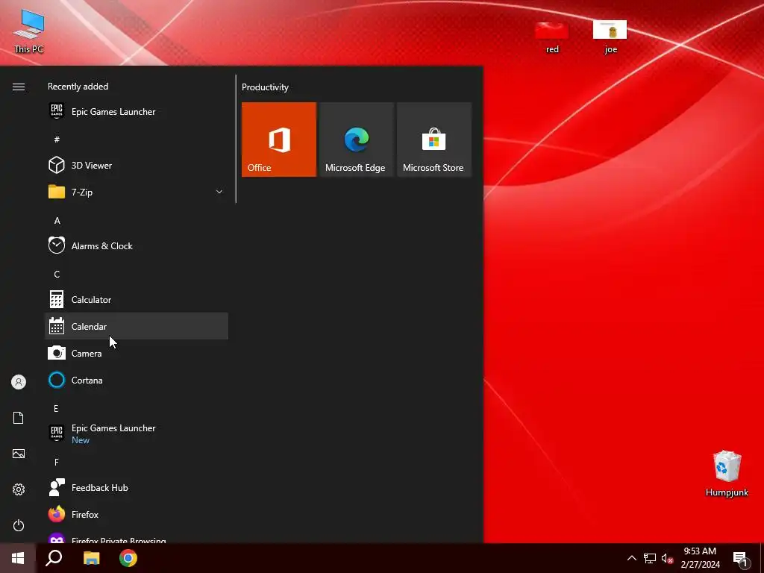This screenshot has height=573, width=764.
Task: Open Pictures from Start sidebar
Action: pos(19,454)
